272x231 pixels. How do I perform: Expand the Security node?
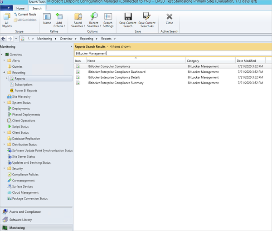(4, 168)
